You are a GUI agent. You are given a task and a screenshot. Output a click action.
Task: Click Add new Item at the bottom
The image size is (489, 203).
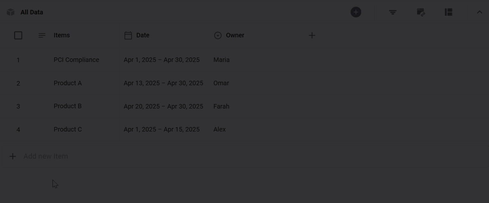(46, 156)
